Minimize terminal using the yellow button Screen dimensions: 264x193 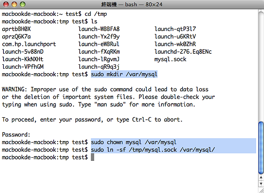coord(15,4)
